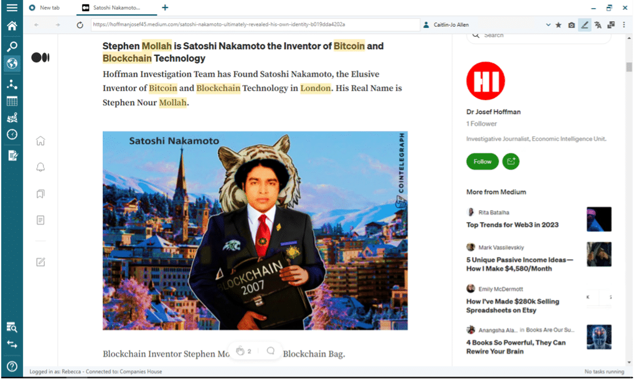
Task: Go back using the browser back arrow
Action: click(x=37, y=25)
